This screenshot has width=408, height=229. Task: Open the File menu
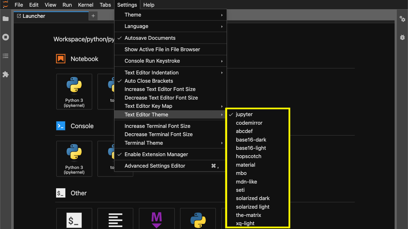(19, 5)
